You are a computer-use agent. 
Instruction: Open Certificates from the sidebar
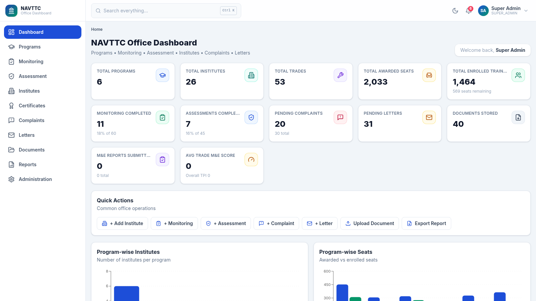click(x=43, y=106)
